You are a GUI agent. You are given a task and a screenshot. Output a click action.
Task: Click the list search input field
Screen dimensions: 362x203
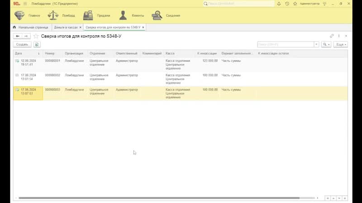tap(286, 45)
